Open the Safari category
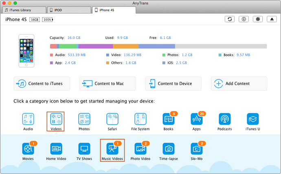This screenshot has height=174, width=281. coord(112,121)
